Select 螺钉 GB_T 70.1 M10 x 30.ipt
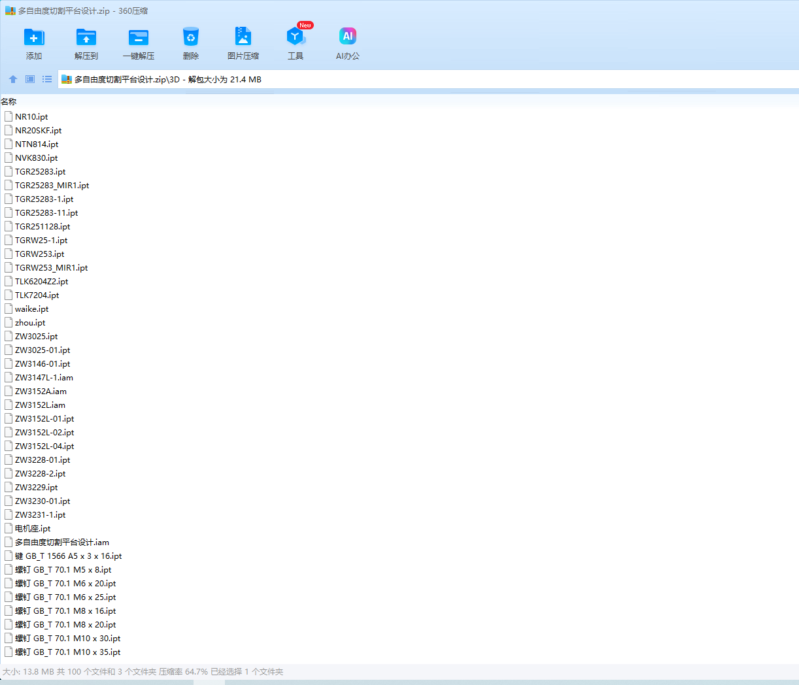799x685 pixels. pyautogui.click(x=68, y=638)
